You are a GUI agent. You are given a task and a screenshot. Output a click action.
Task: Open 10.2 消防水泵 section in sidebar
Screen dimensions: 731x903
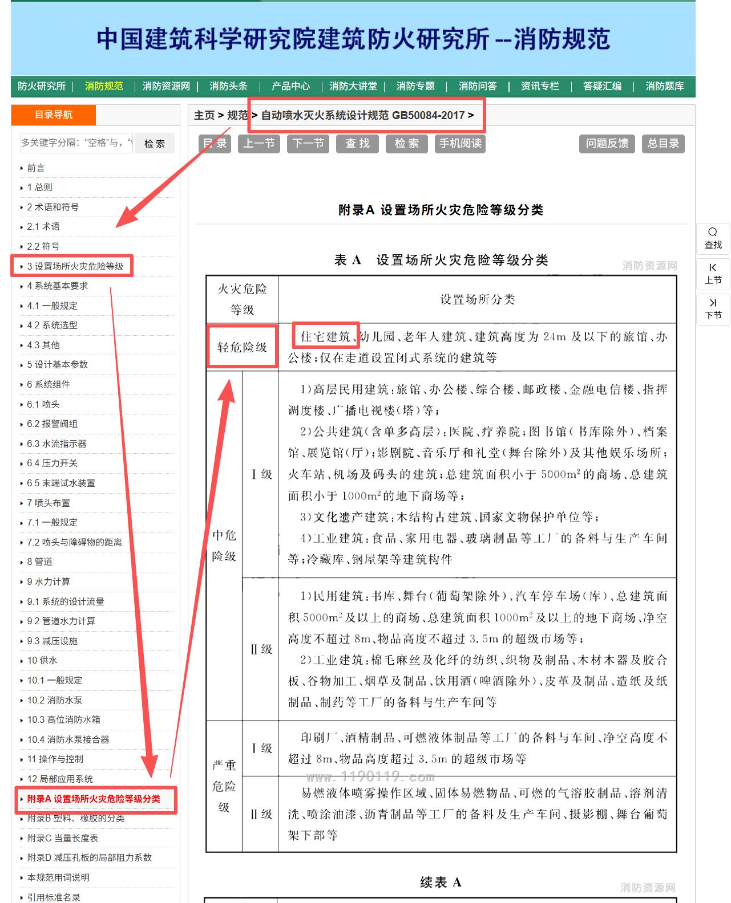[x=55, y=700]
